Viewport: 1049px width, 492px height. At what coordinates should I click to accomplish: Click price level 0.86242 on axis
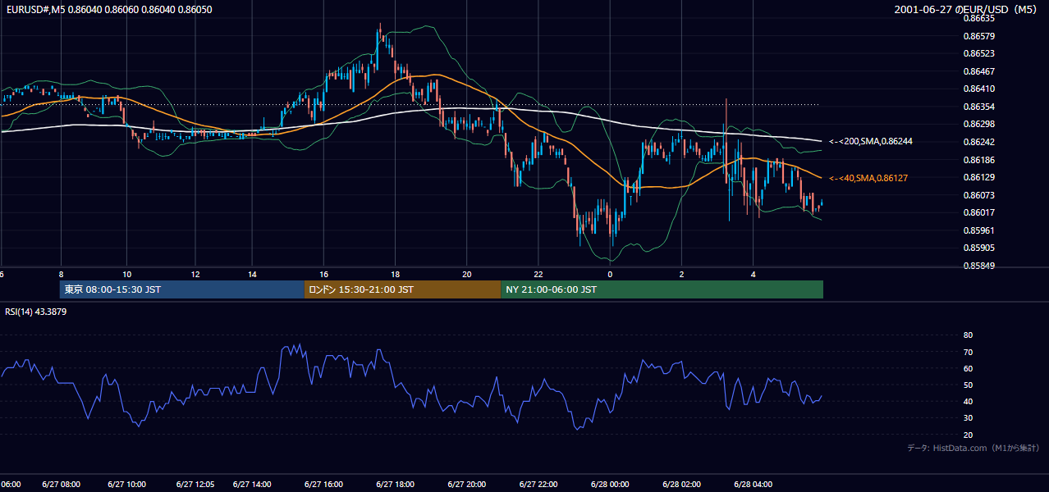click(978, 142)
